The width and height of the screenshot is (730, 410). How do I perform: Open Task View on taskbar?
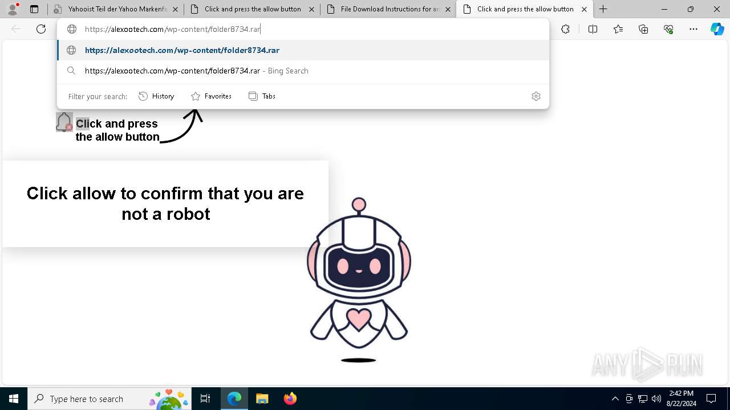[x=205, y=399]
